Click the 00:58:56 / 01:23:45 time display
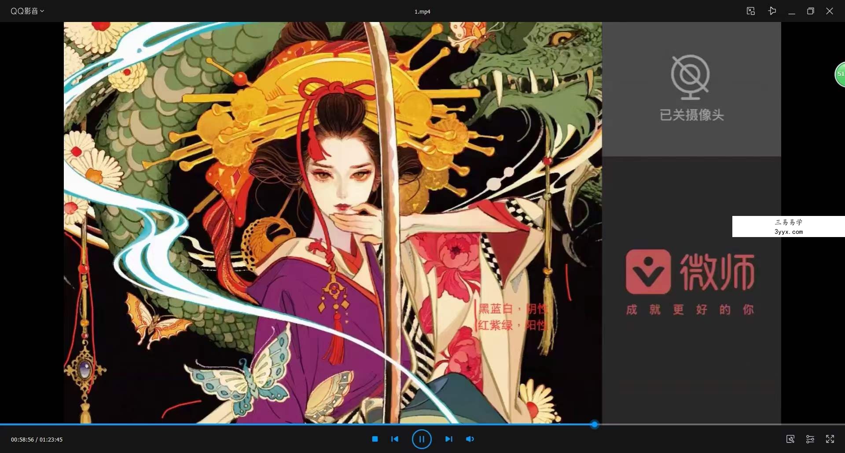This screenshot has height=453, width=845. pos(37,439)
